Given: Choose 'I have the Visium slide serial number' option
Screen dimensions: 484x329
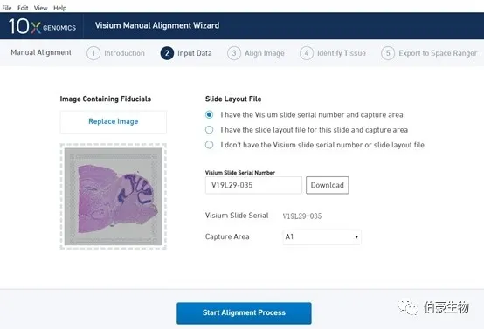Looking at the screenshot, I should tap(210, 114).
